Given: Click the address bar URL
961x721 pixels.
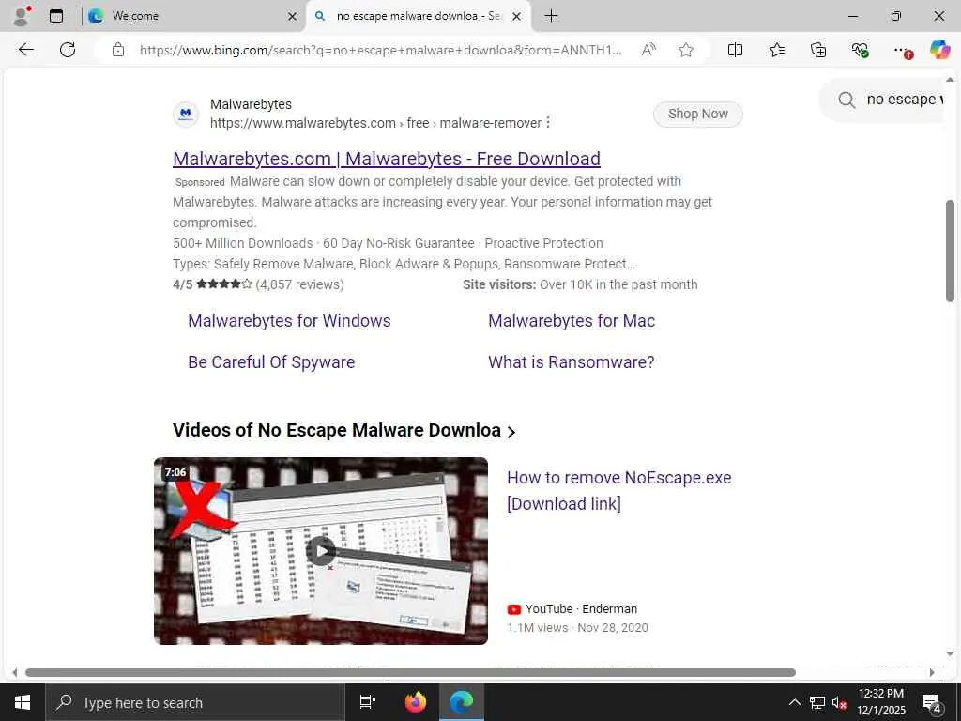Looking at the screenshot, I should pyautogui.click(x=380, y=50).
